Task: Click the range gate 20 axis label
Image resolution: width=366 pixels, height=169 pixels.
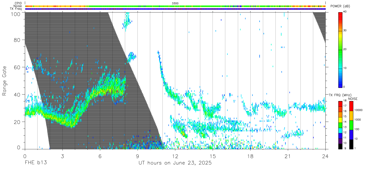Action: 17,122
